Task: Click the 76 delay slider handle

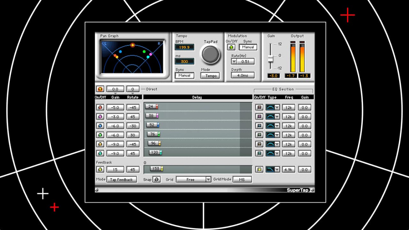Action: [154, 134]
